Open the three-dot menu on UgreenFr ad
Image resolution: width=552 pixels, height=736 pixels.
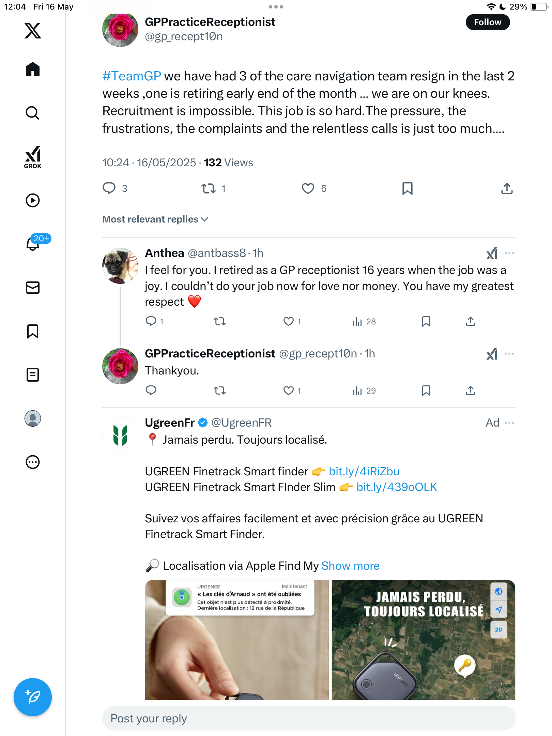tap(509, 423)
